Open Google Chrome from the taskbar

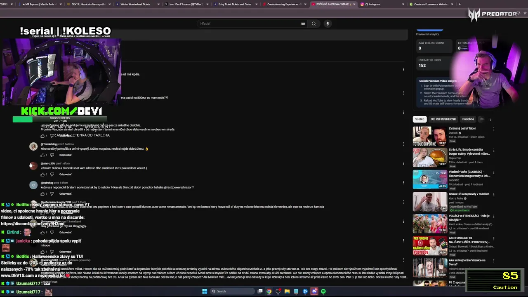269,291
